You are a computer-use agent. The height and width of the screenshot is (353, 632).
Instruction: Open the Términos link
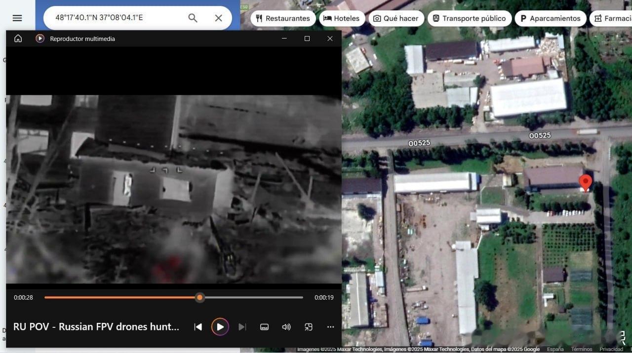581,350
